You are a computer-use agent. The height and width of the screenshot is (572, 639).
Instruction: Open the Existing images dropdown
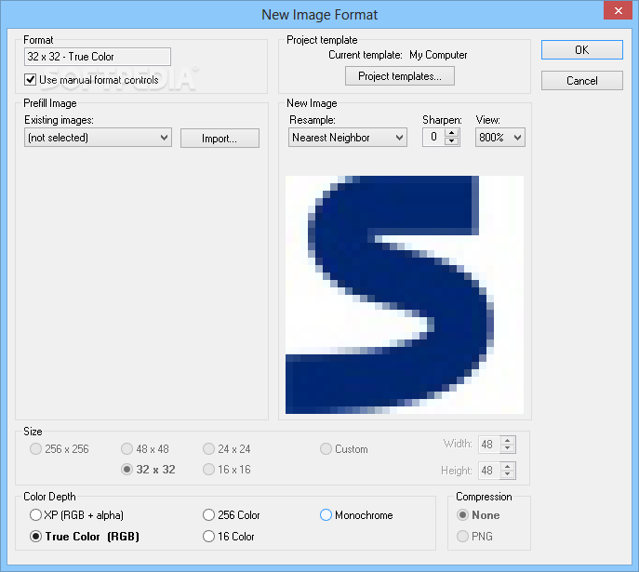pyautogui.click(x=98, y=138)
